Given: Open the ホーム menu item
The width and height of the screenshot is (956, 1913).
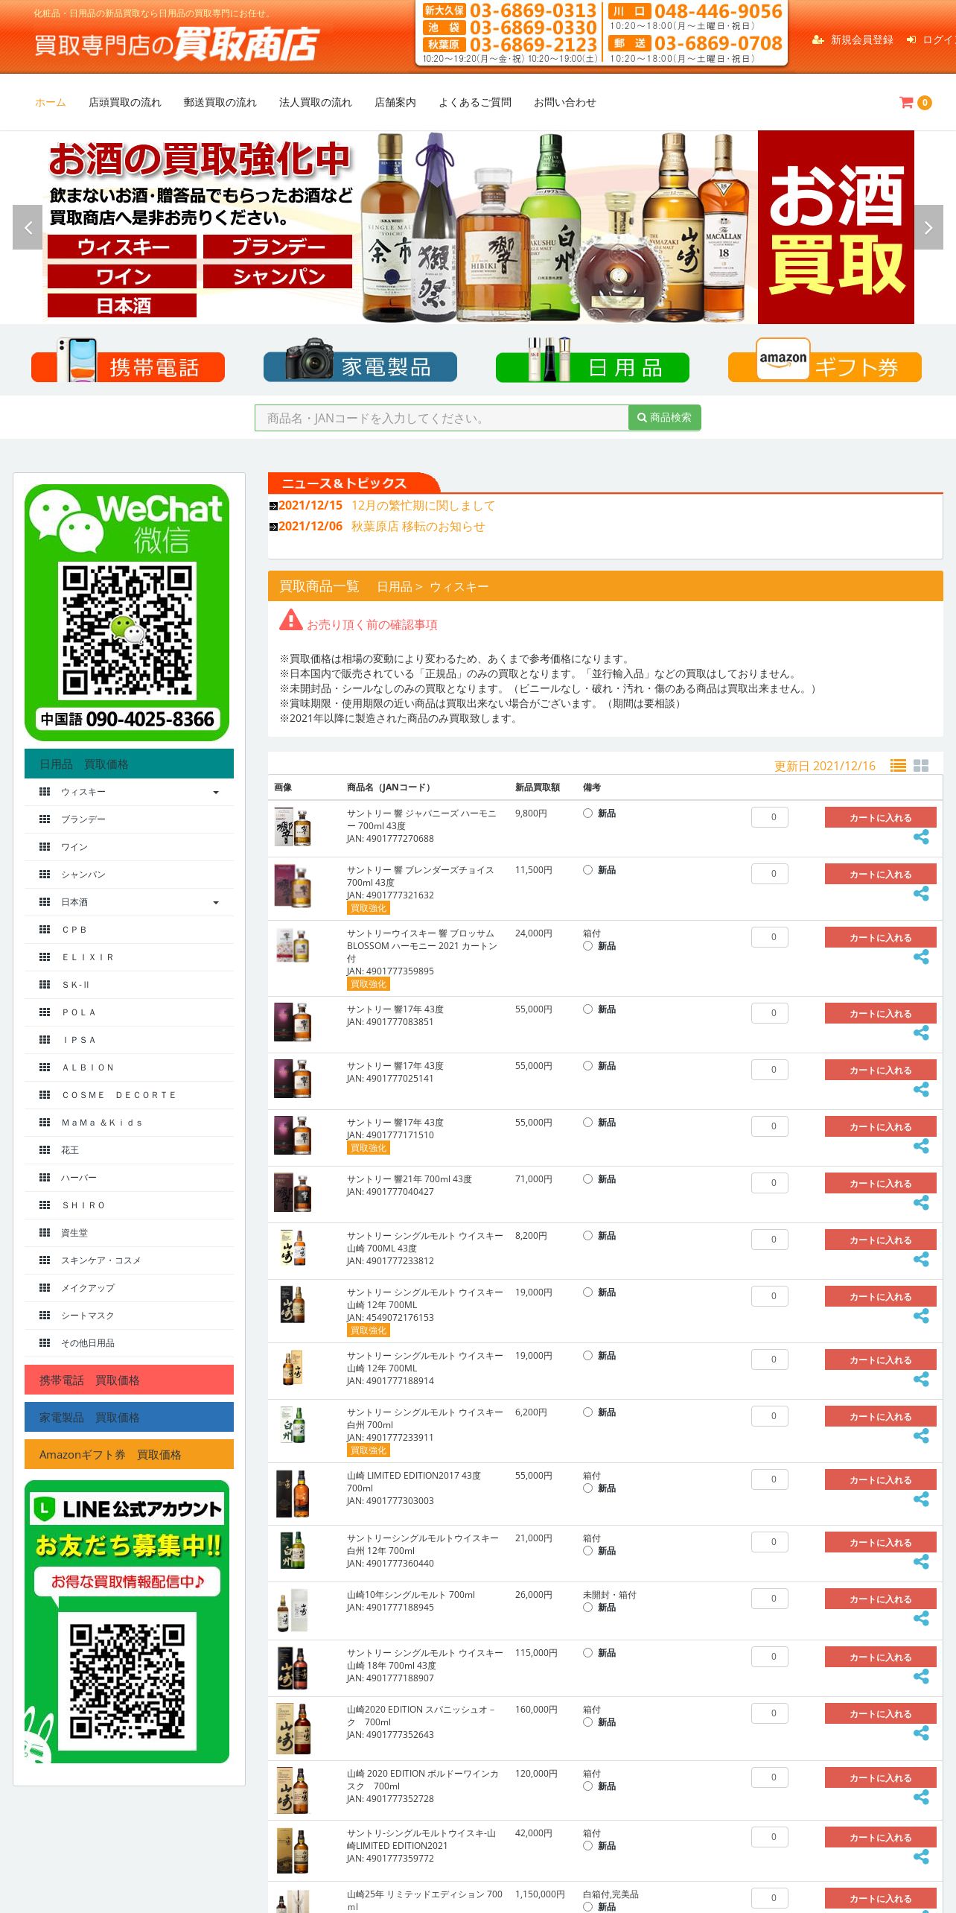Looking at the screenshot, I should [50, 103].
